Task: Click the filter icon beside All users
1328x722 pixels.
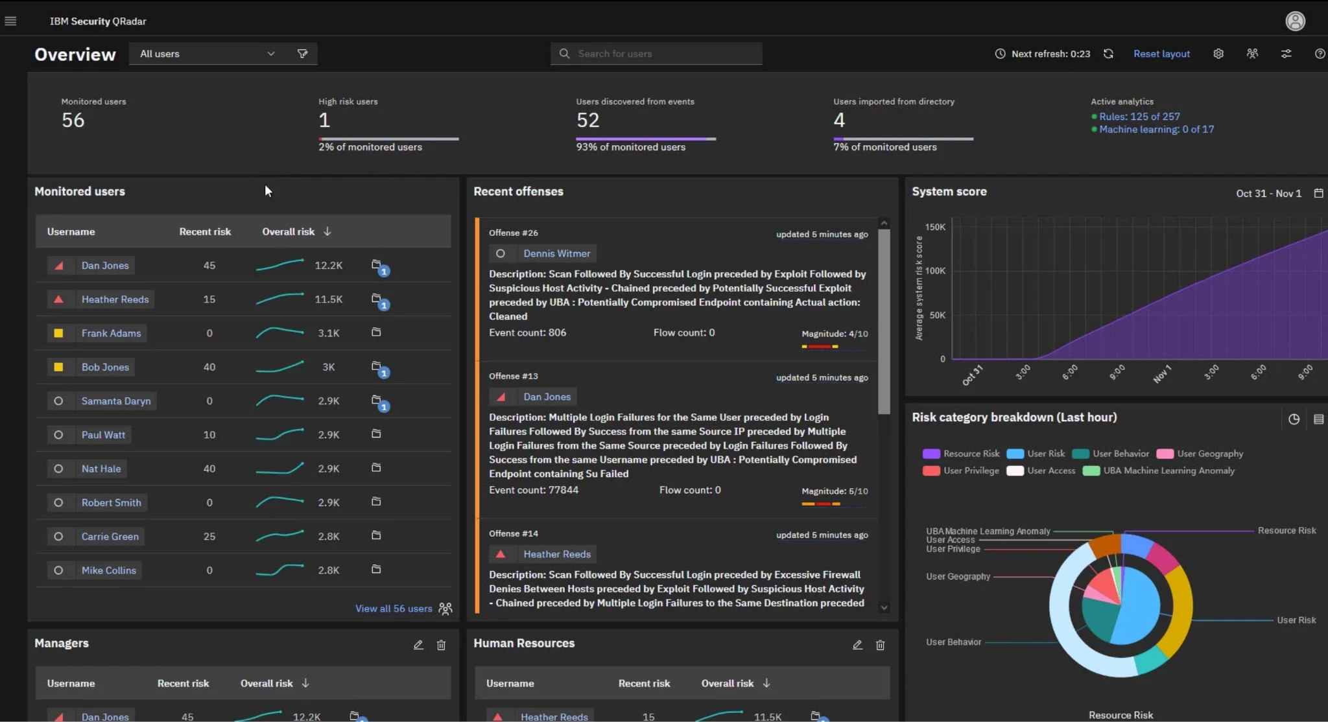Action: (302, 54)
